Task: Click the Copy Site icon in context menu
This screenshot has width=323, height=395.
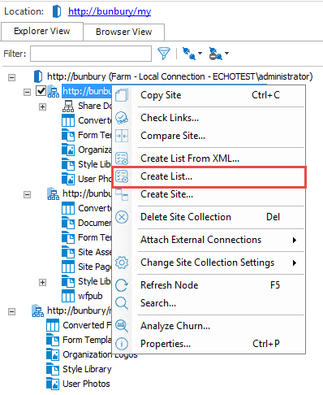Action: pyautogui.click(x=122, y=95)
